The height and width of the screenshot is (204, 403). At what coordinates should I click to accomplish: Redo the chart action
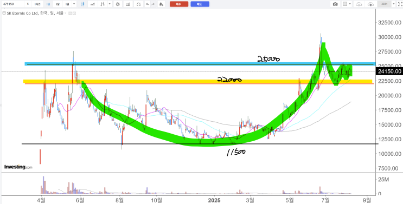coord(153,4)
